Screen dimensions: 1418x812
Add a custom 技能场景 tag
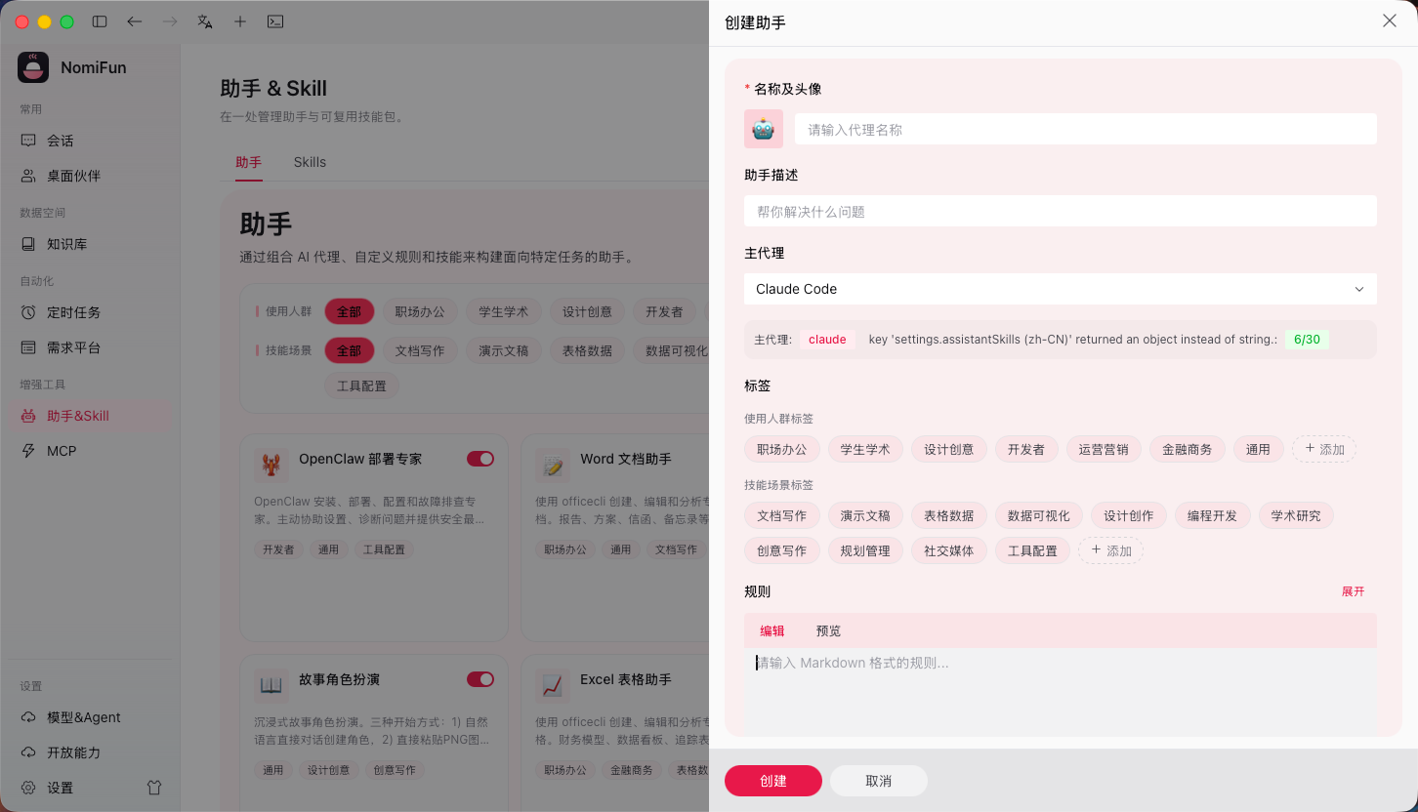pos(1111,550)
